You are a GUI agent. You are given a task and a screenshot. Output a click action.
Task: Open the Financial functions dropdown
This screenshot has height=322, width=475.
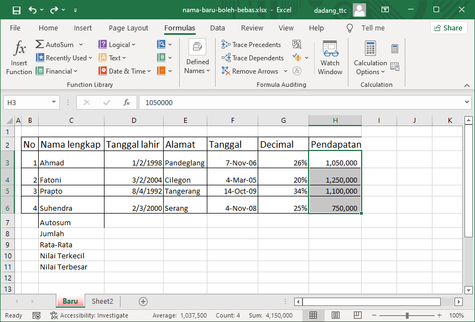click(56, 71)
